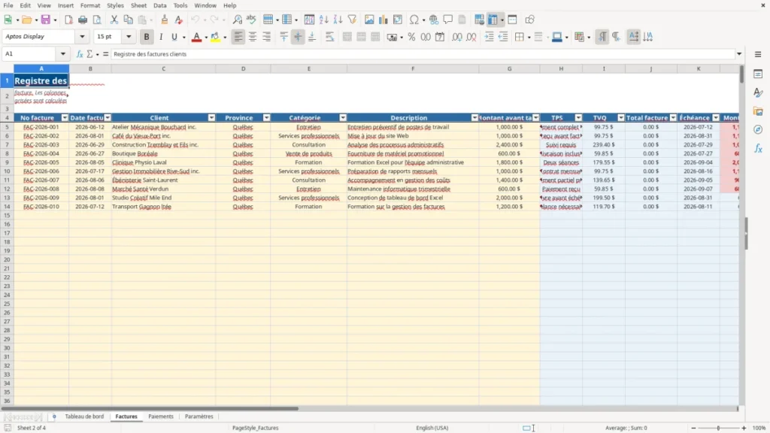Toggle Wrap Text
The height and width of the screenshot is (433, 770).
(x=329, y=37)
